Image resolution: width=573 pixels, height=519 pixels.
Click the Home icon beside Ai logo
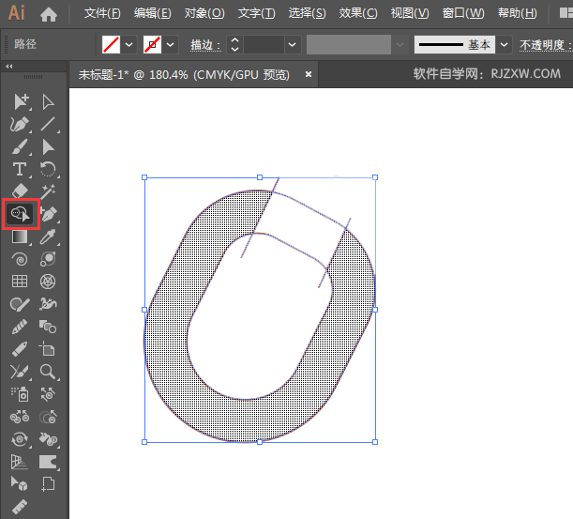click(x=49, y=14)
